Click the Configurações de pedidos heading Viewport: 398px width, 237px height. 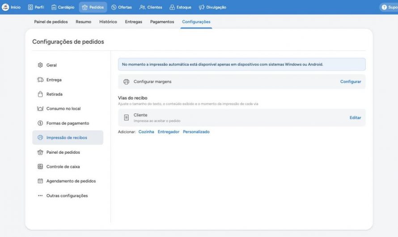pyautogui.click(x=68, y=42)
